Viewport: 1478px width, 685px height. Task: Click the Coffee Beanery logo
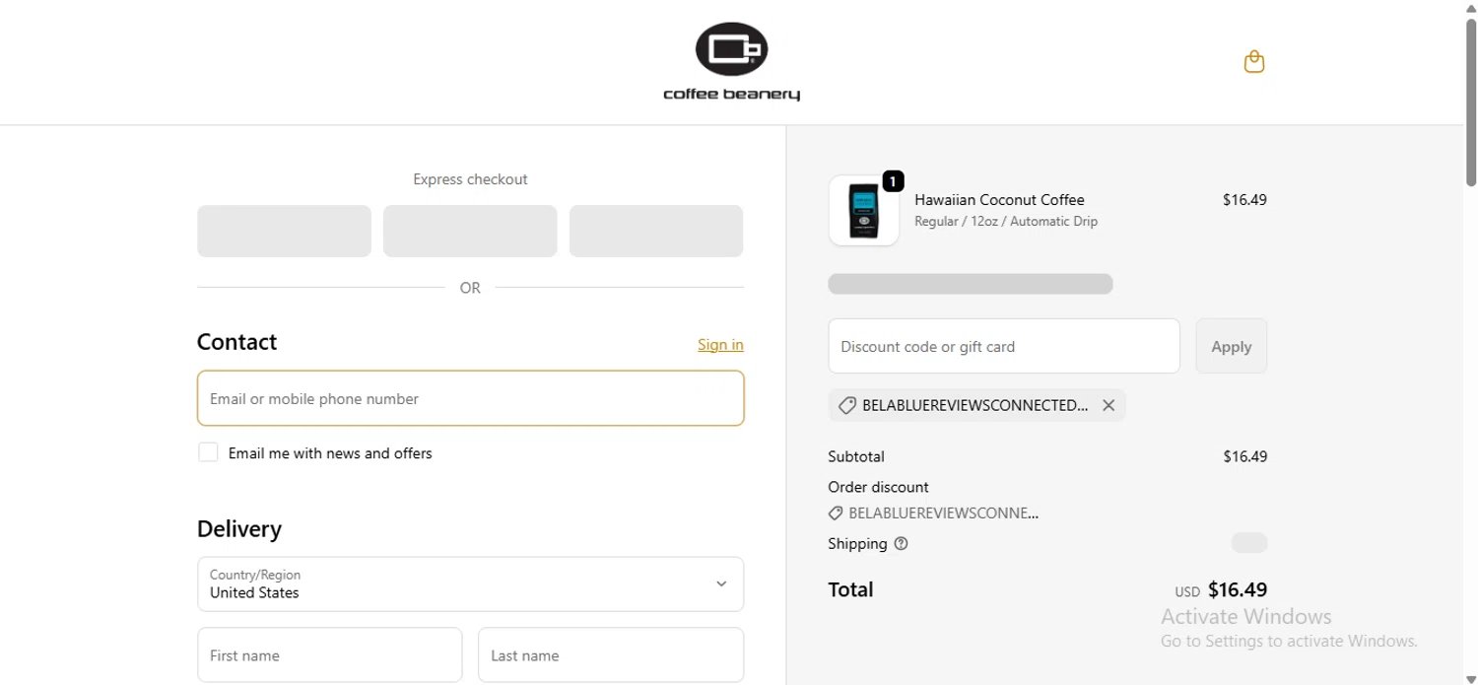tap(731, 62)
